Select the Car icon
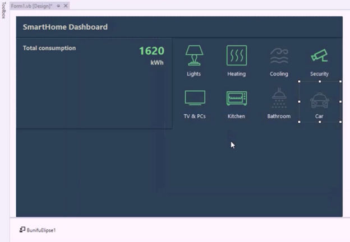 319,100
